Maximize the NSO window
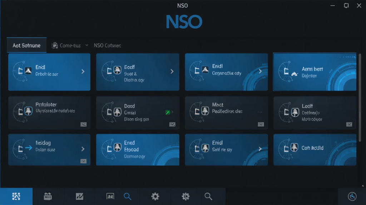The image size is (366, 205). 346,5
